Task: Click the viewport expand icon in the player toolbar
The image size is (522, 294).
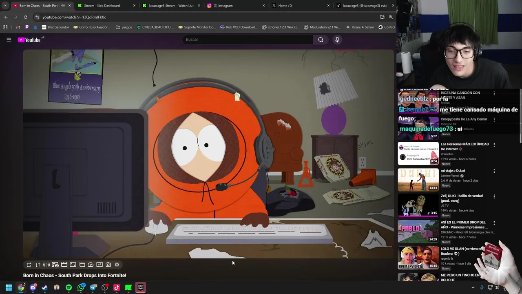Action: 73,265
